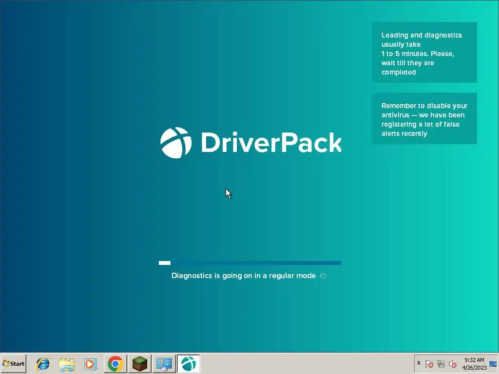The image size is (499, 374).
Task: Click the DriverPack wordmark text
Action: point(271,142)
